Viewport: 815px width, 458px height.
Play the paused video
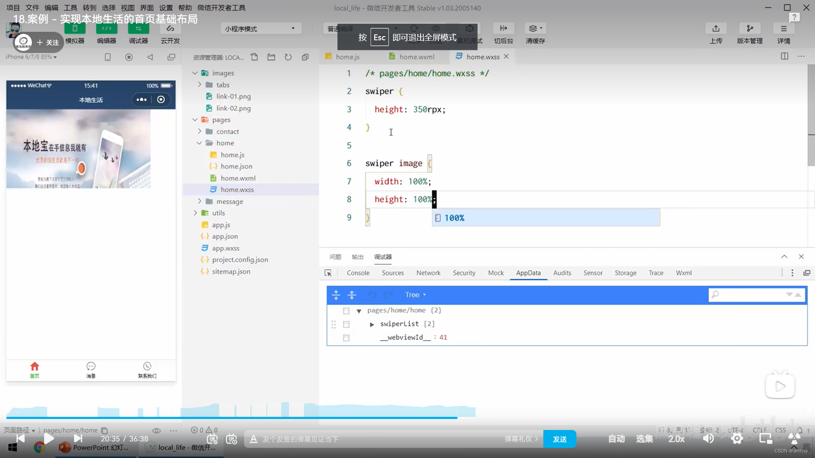[x=49, y=438]
